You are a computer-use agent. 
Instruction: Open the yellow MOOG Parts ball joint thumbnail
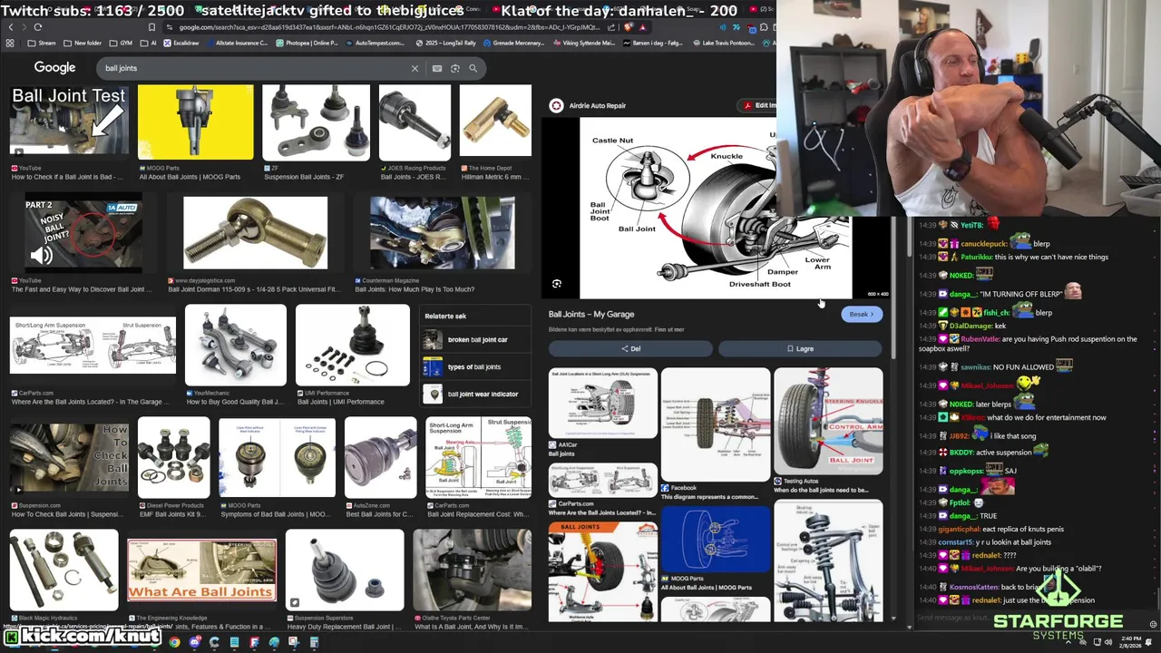(195, 122)
